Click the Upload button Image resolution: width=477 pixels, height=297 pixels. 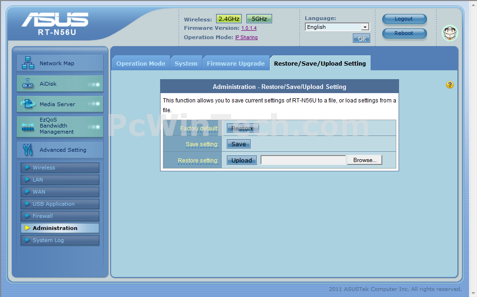tap(242, 160)
